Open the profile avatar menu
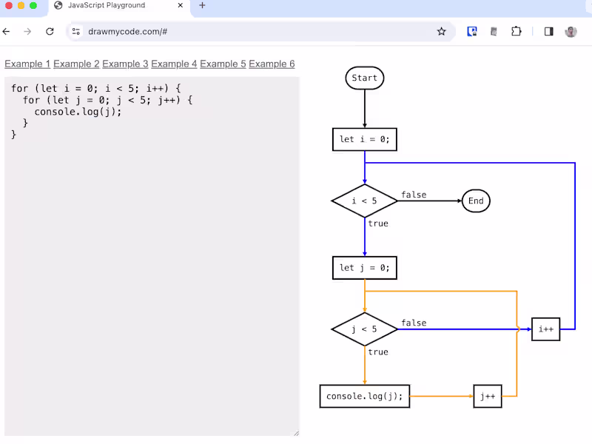 571,32
